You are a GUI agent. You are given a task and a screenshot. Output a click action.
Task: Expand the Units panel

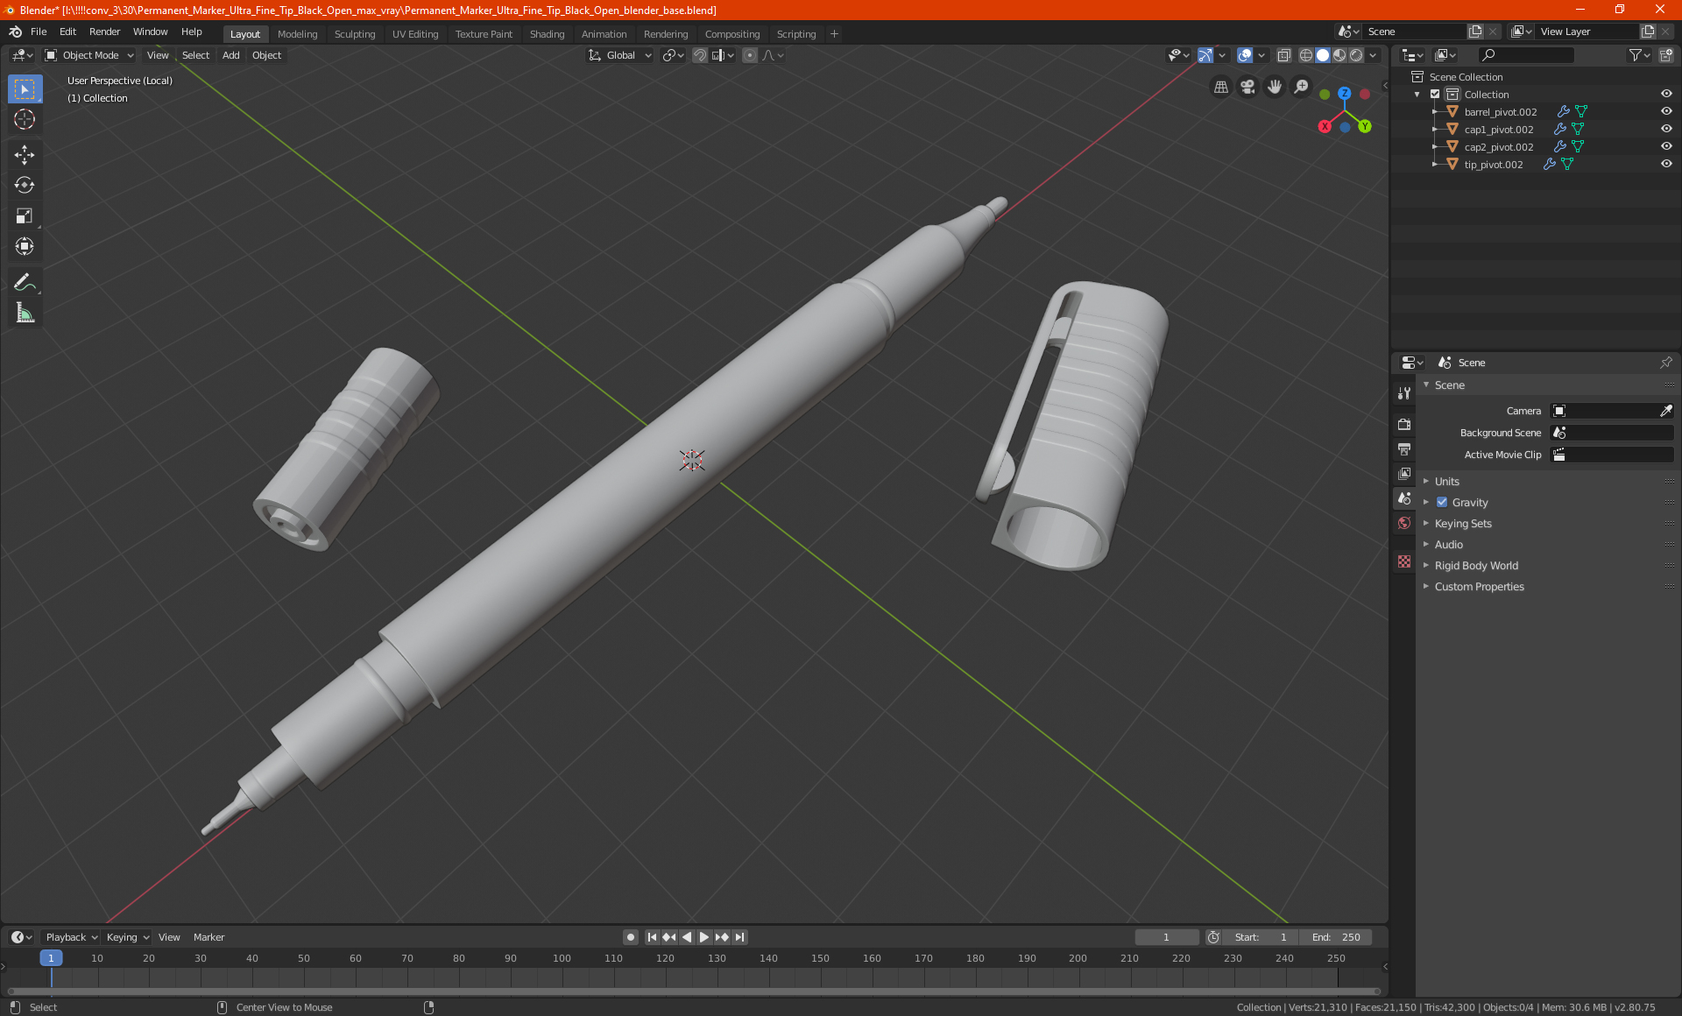[1447, 482]
